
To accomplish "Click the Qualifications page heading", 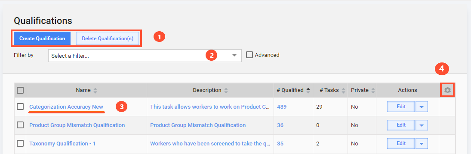I will click(43, 21).
